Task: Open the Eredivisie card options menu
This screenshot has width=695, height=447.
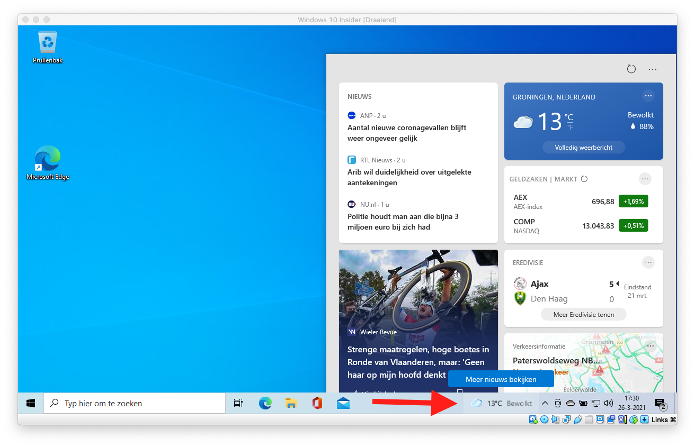Action: pos(648,262)
